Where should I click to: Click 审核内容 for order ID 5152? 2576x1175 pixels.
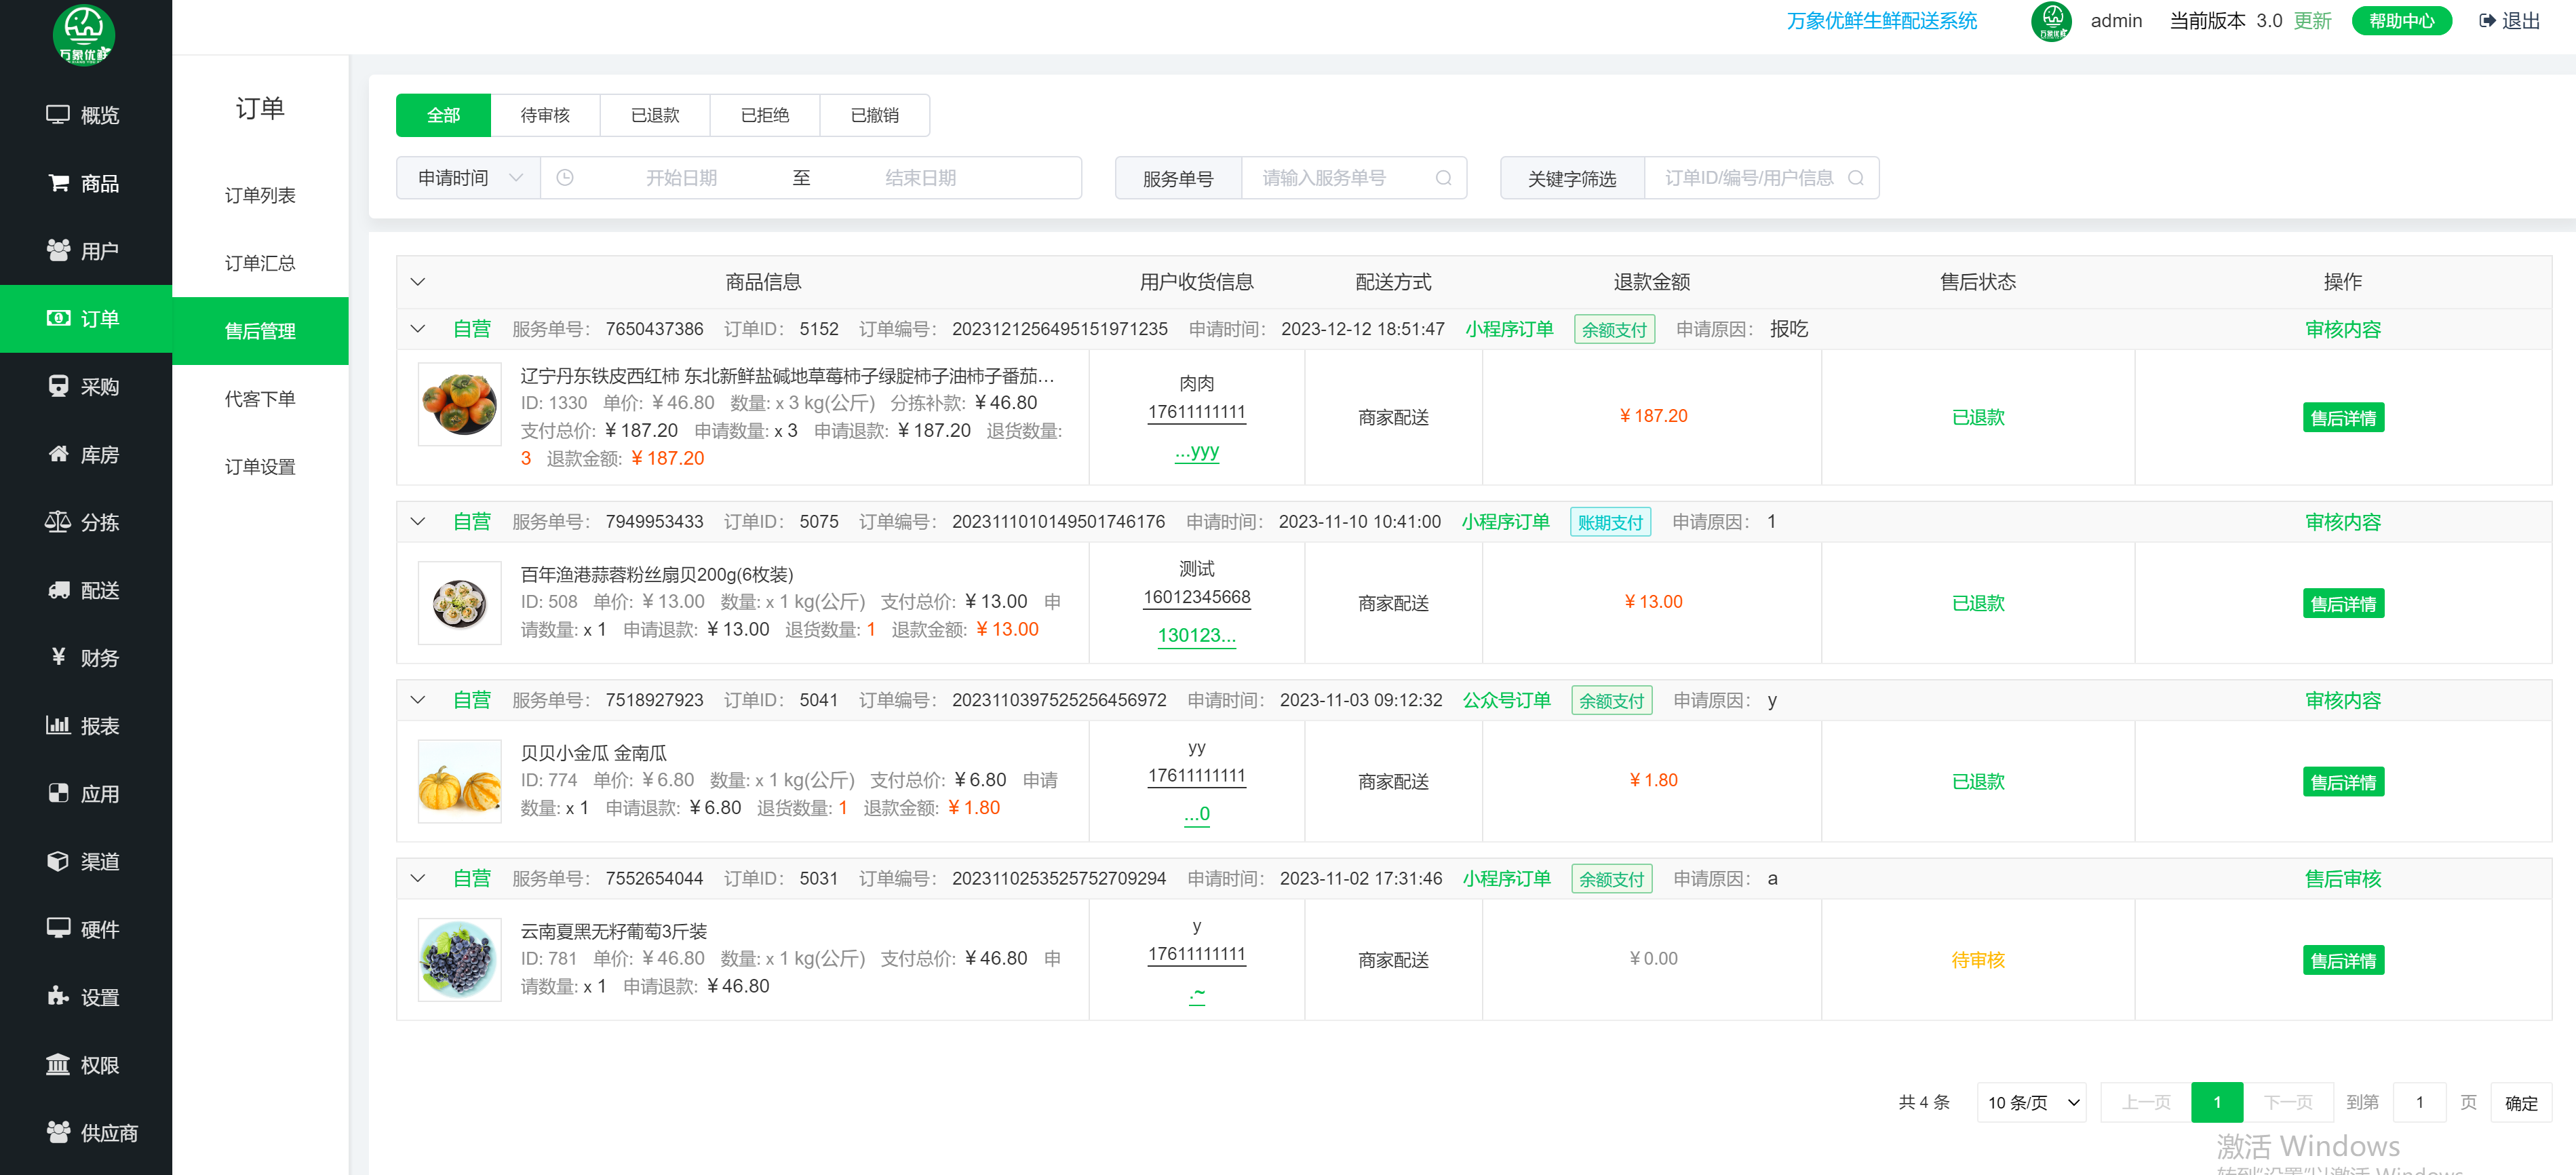point(2343,329)
